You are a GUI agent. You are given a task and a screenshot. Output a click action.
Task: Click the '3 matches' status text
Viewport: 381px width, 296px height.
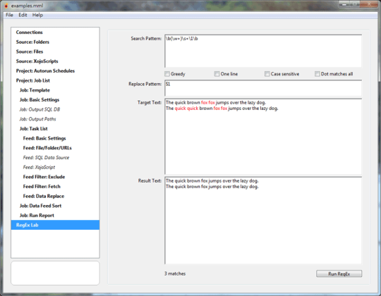(175, 273)
